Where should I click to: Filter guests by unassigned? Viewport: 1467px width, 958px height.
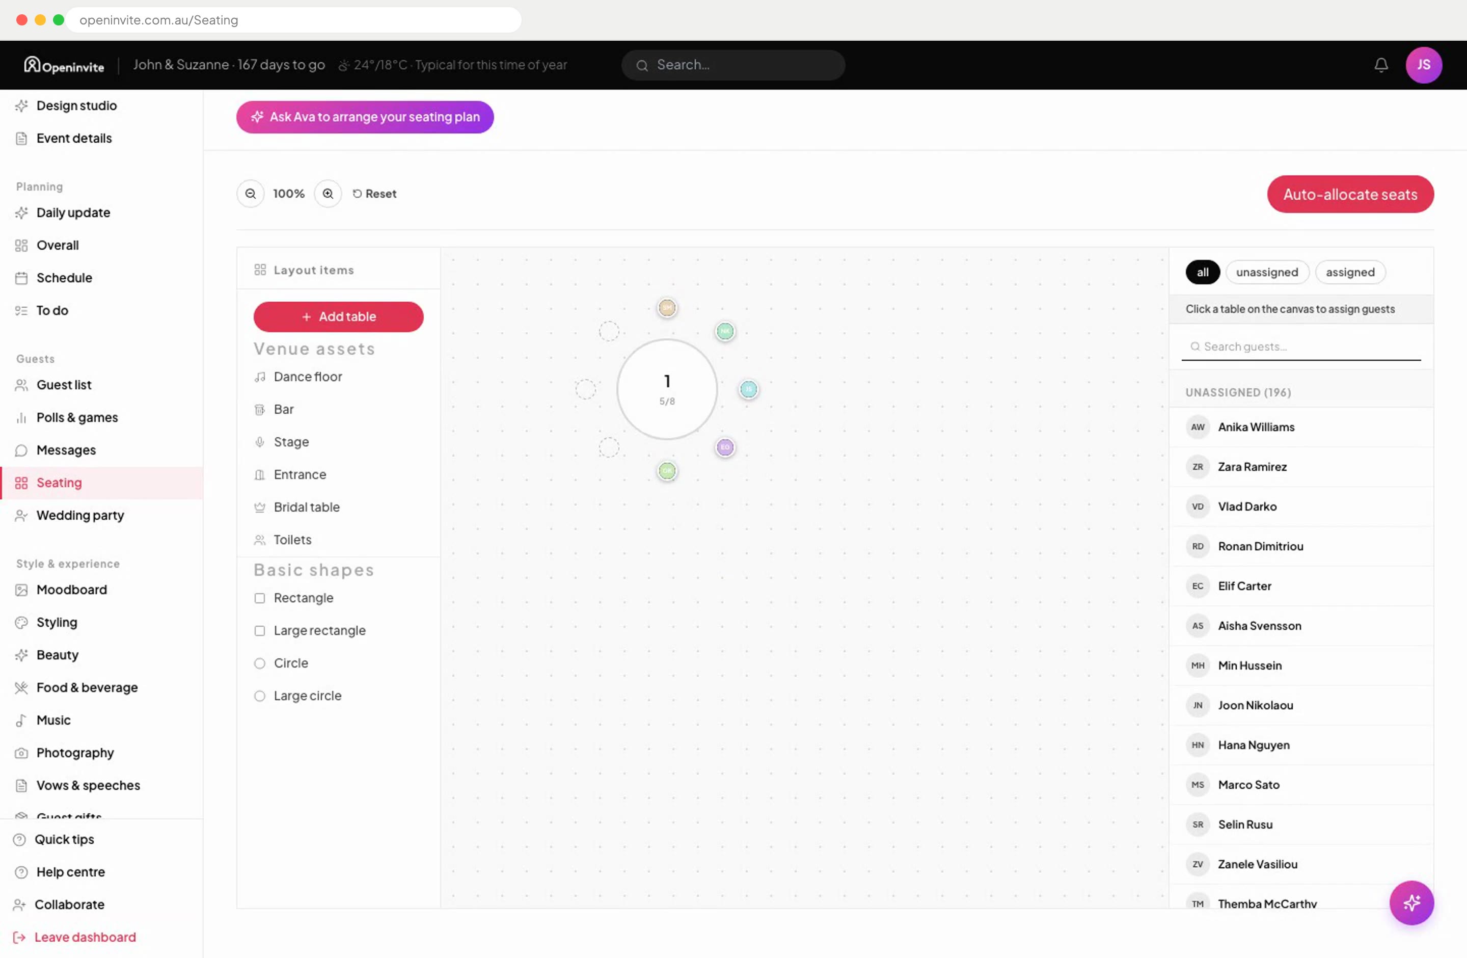1267,273
